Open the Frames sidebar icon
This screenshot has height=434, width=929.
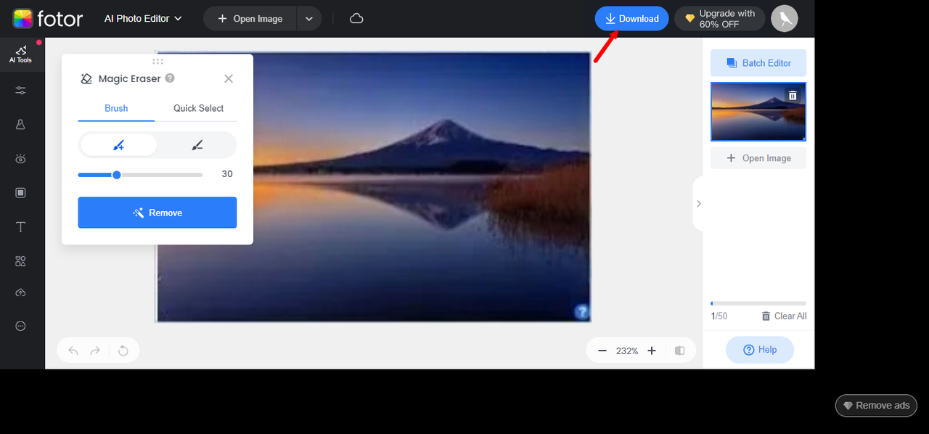(20, 192)
